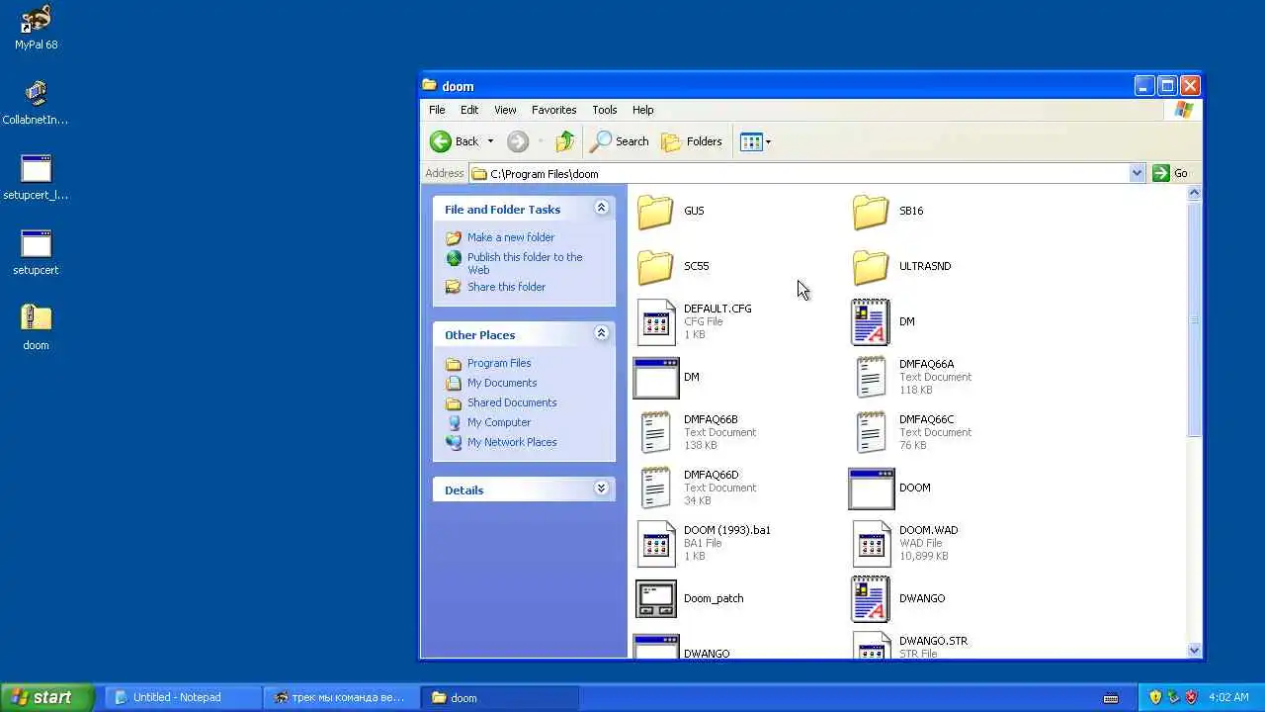The height and width of the screenshot is (712, 1265).
Task: Select the ULTRASND folder icon
Action: tap(871, 266)
